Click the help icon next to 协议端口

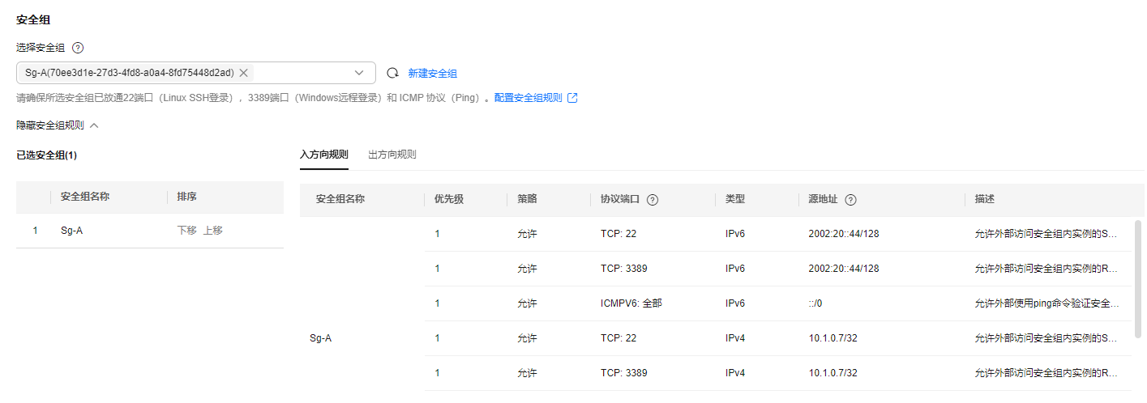click(652, 200)
